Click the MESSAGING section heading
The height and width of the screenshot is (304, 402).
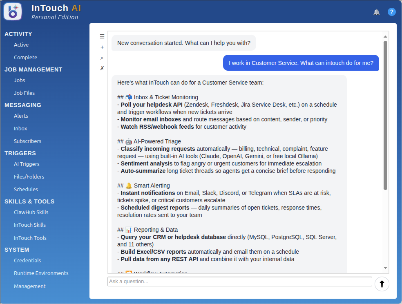[x=23, y=105]
